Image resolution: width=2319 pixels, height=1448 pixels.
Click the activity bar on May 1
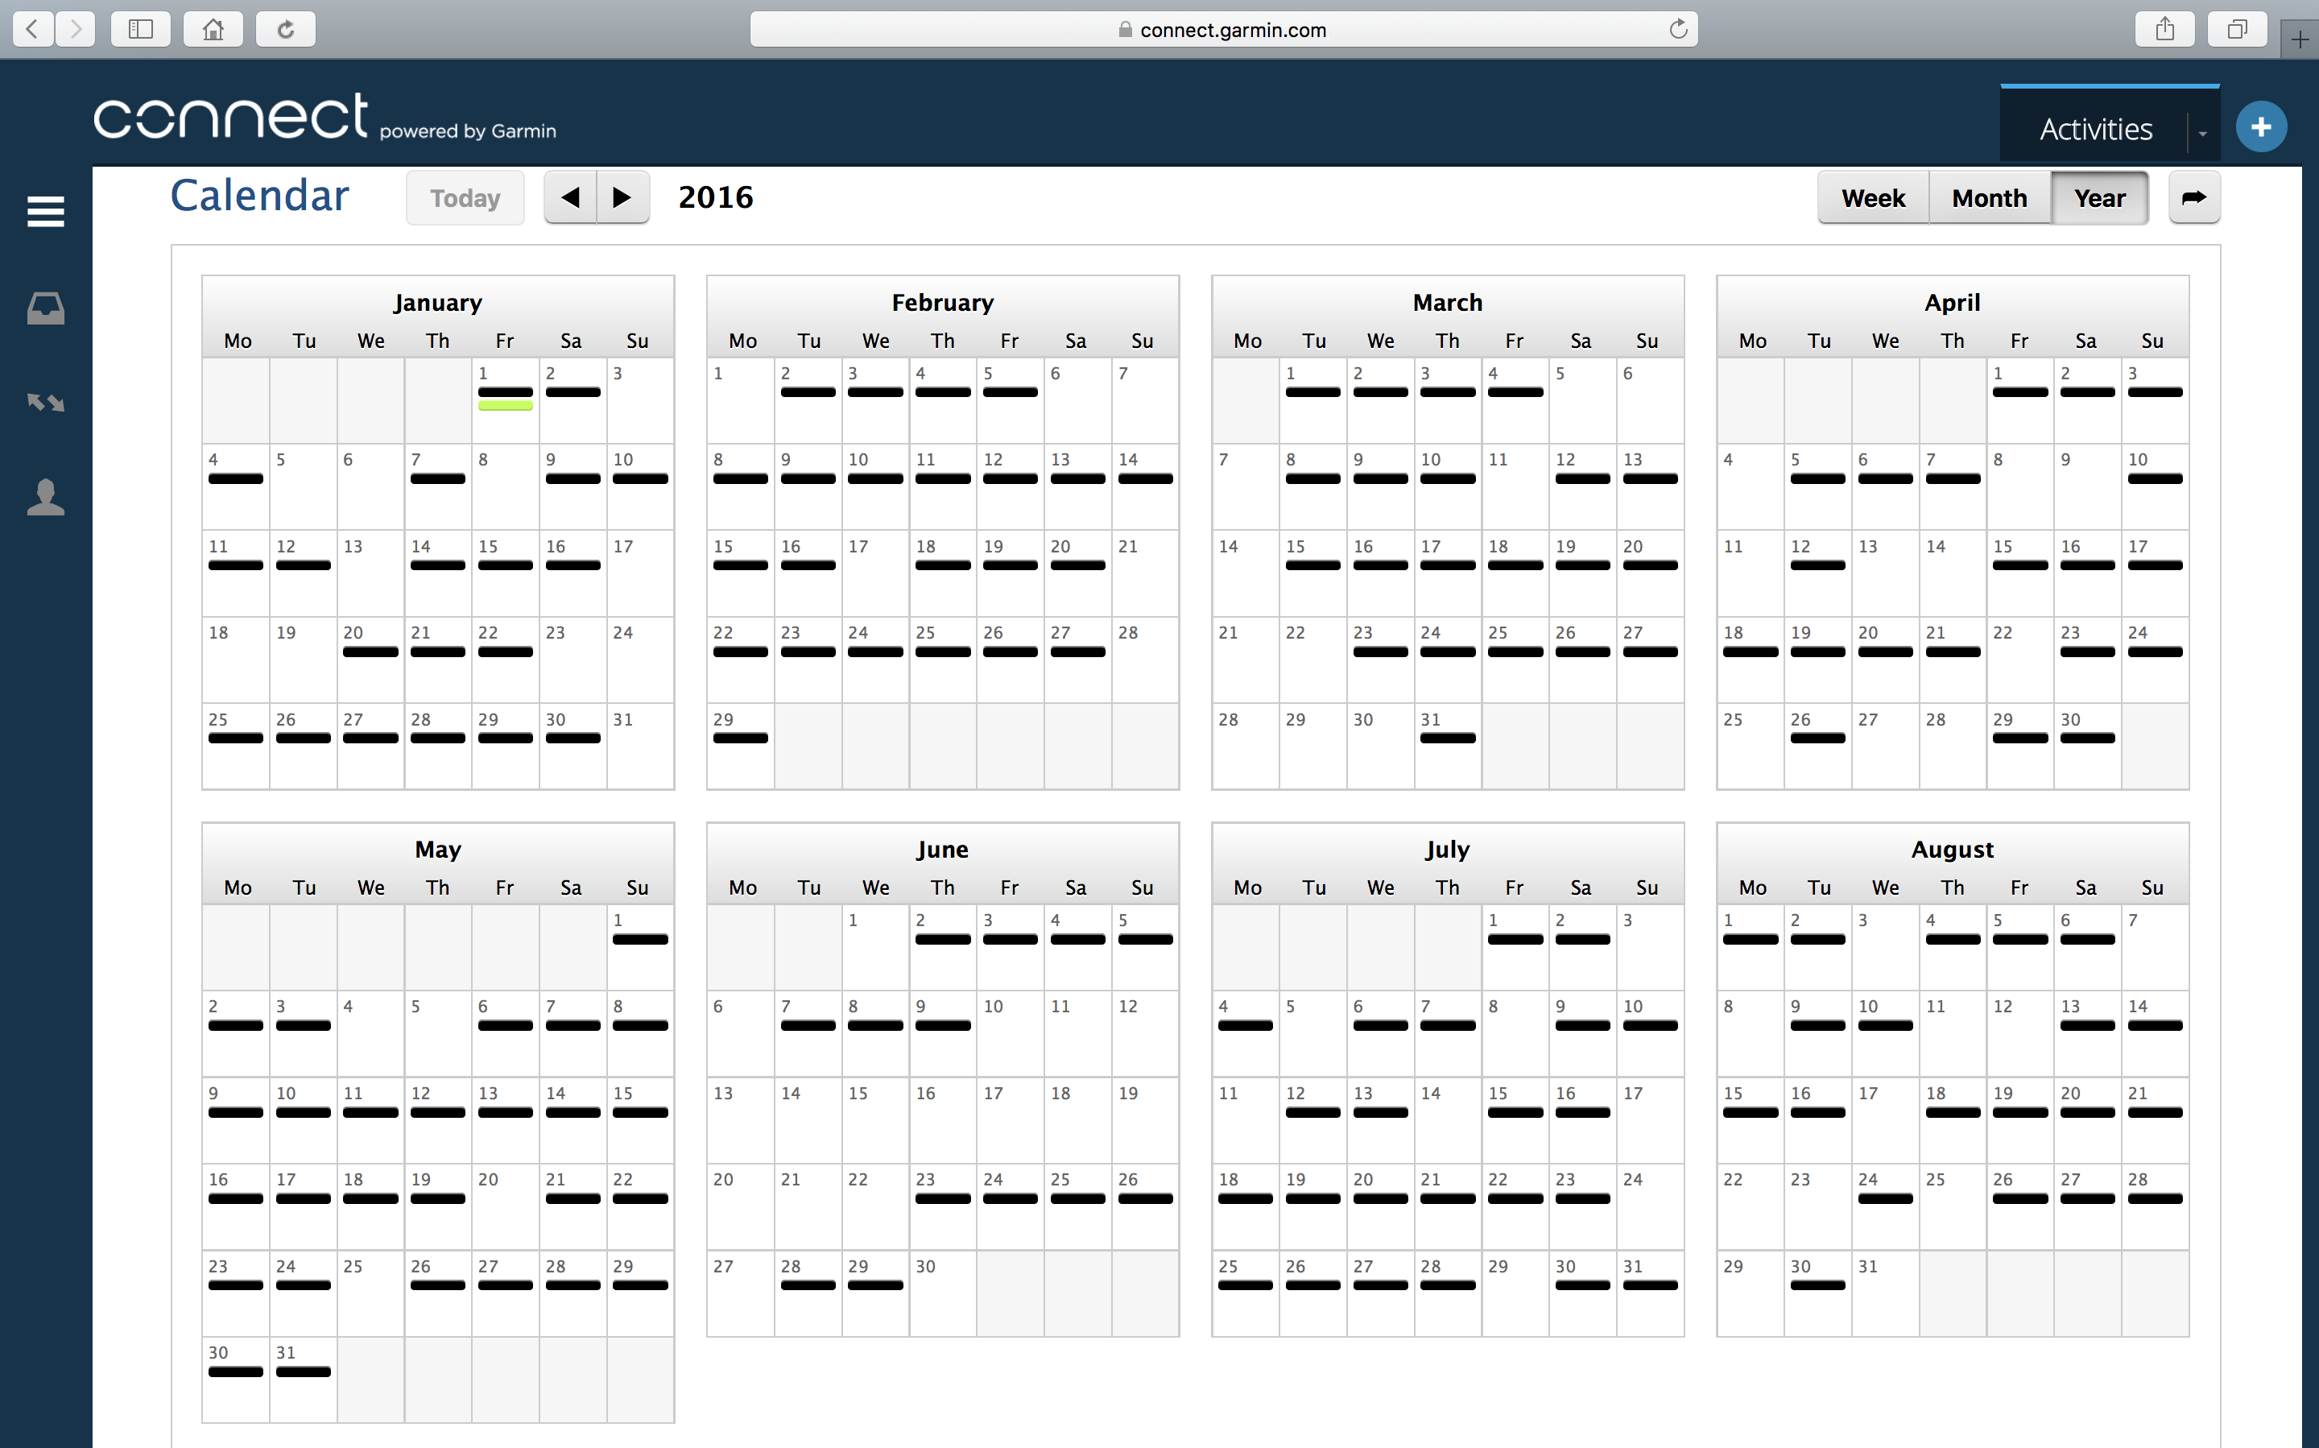point(639,938)
